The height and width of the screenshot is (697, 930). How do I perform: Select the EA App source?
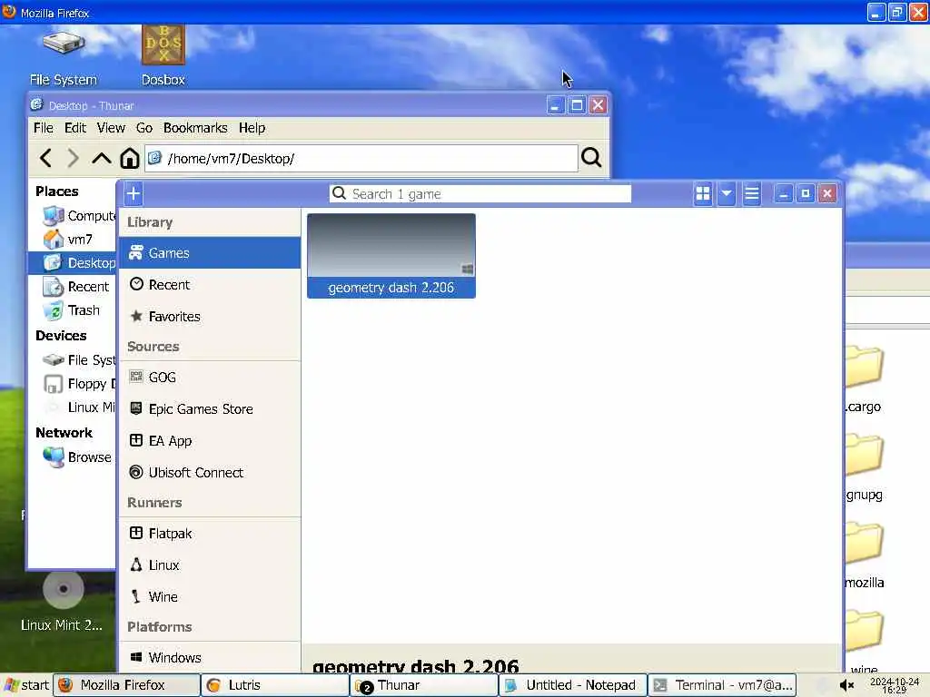210,441
